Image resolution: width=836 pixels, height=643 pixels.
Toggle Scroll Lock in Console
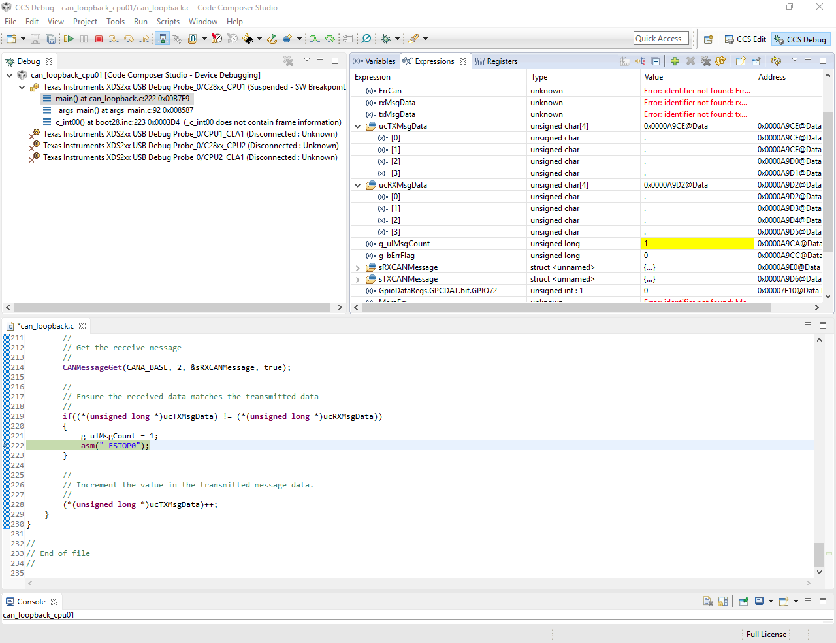click(723, 602)
